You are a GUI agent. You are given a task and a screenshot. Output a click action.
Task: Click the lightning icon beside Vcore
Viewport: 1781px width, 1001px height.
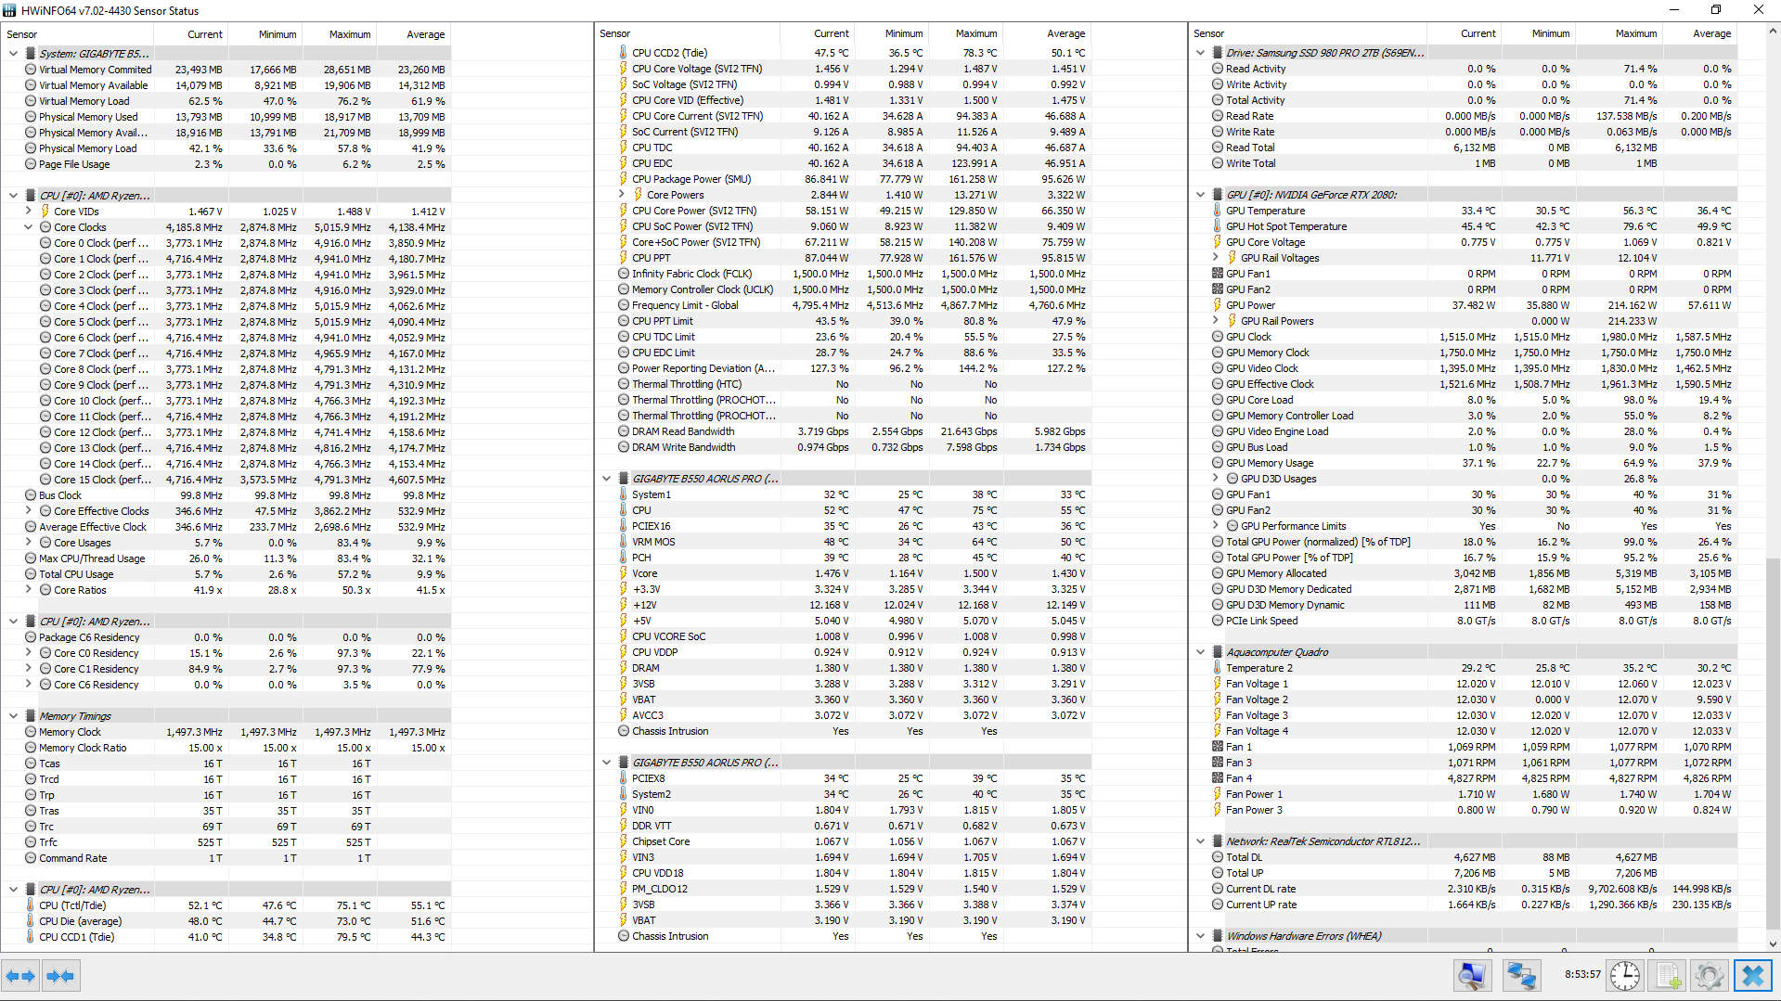click(624, 573)
